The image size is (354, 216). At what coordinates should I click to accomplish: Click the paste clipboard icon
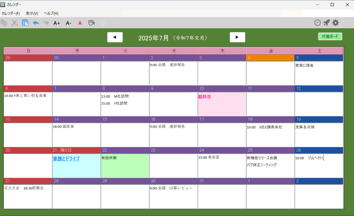point(25,23)
